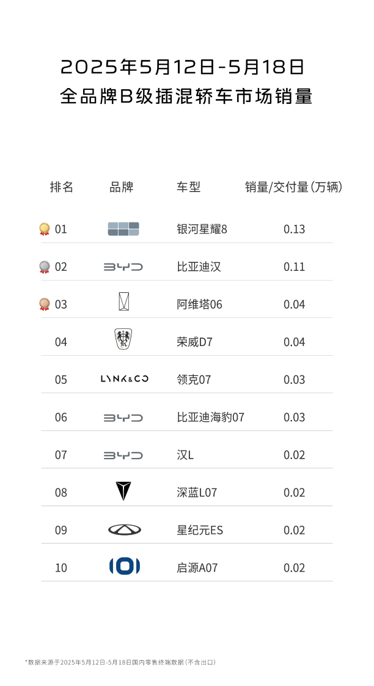Click the Roewe shield logo
Image resolution: width=374 pixels, height=686 pixels.
click(x=123, y=339)
